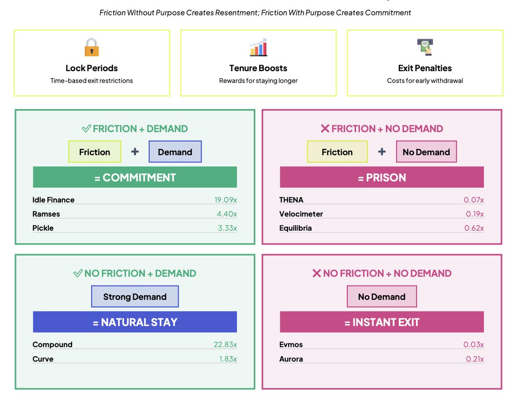Click the pink X beside NO FRICTION + NO DEMAND
Image resolution: width=527 pixels, height=398 pixels.
click(316, 273)
